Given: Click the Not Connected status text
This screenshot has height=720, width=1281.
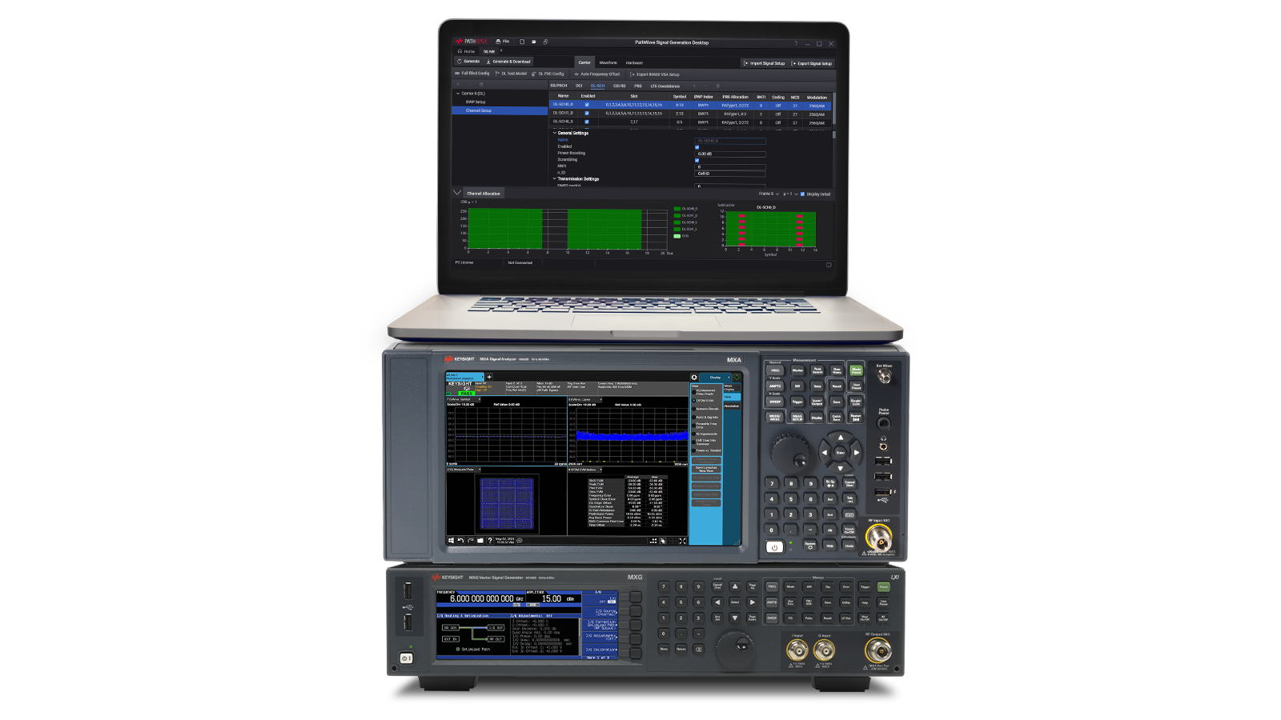Looking at the screenshot, I should tap(520, 262).
